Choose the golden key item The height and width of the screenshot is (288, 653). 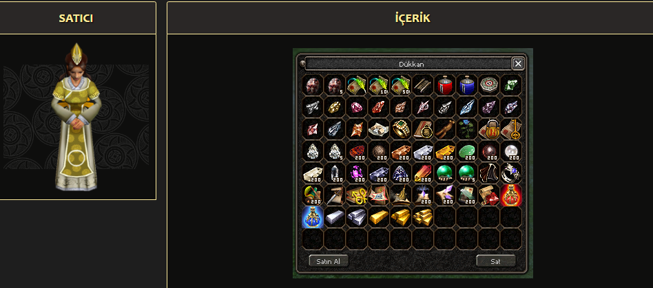[x=511, y=129]
